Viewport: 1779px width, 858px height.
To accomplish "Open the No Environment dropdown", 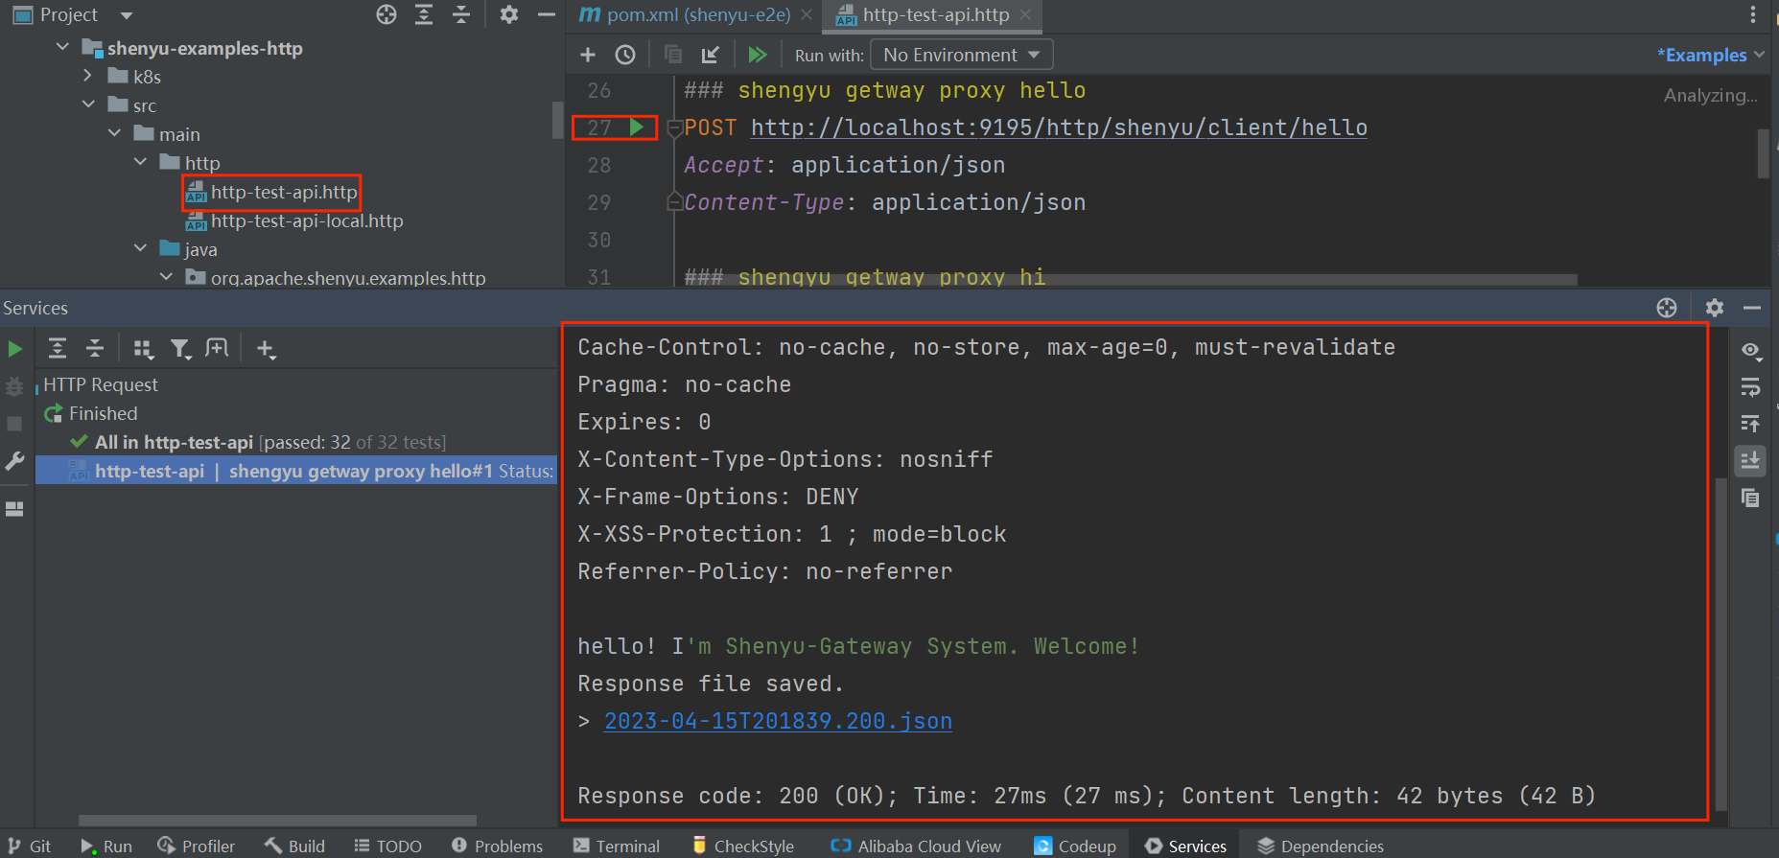I will pos(961,55).
